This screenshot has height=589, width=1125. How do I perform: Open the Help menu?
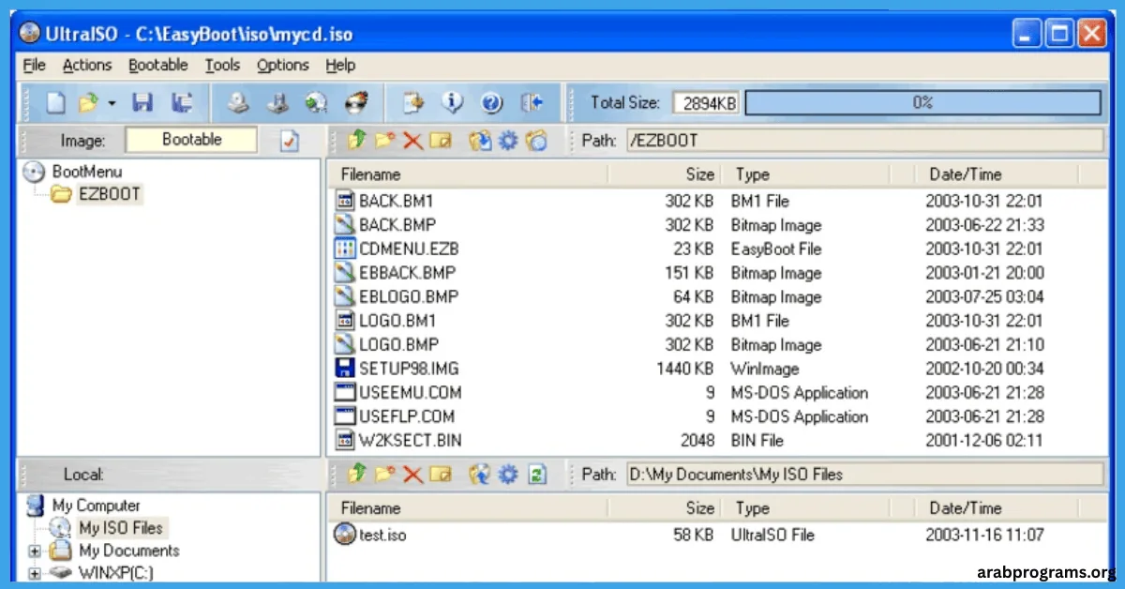coord(340,65)
